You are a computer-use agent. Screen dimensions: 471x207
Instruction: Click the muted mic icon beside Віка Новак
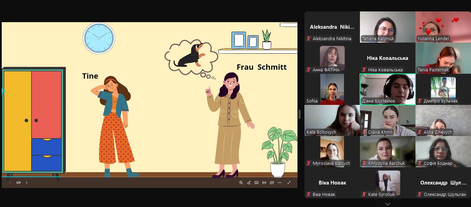309,194
